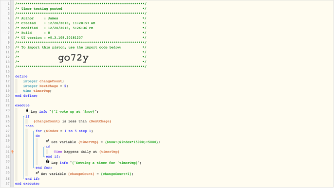336x188 pixels.
Task: Click the x² icon before Set variable timerTmp
Action: tap(48, 141)
